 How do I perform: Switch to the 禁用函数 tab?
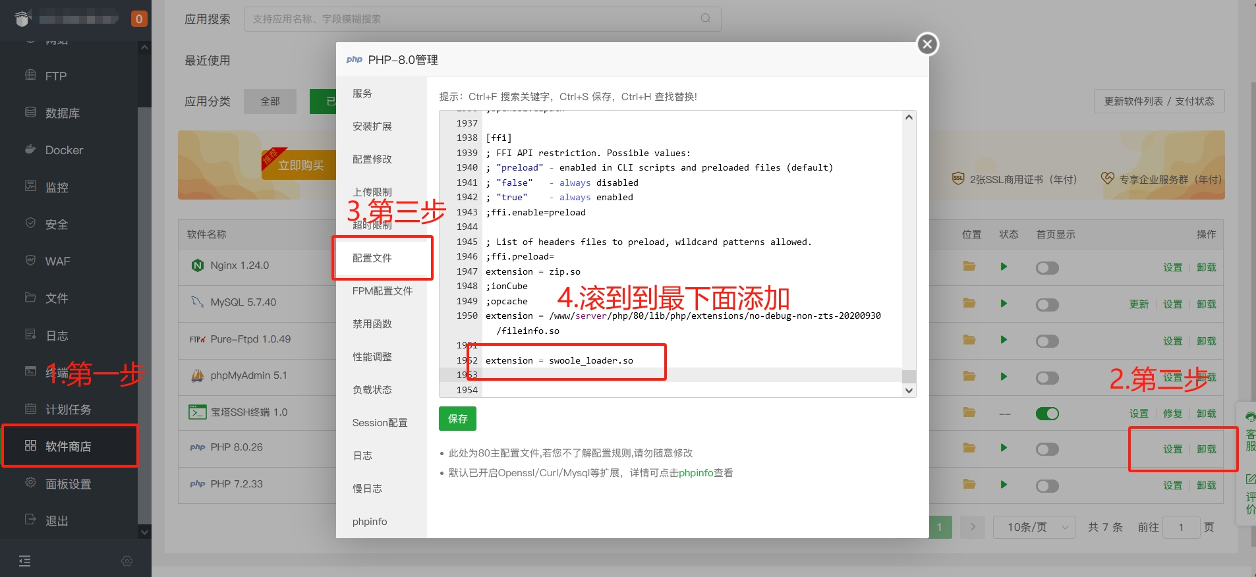(372, 324)
